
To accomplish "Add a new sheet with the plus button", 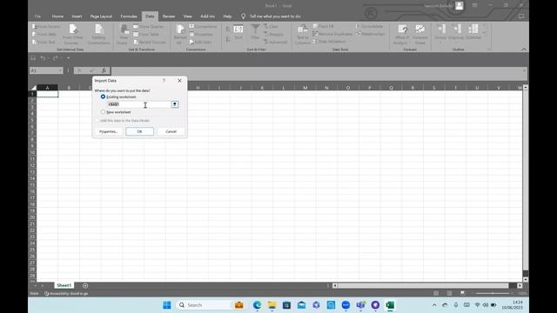I will click(x=85, y=285).
